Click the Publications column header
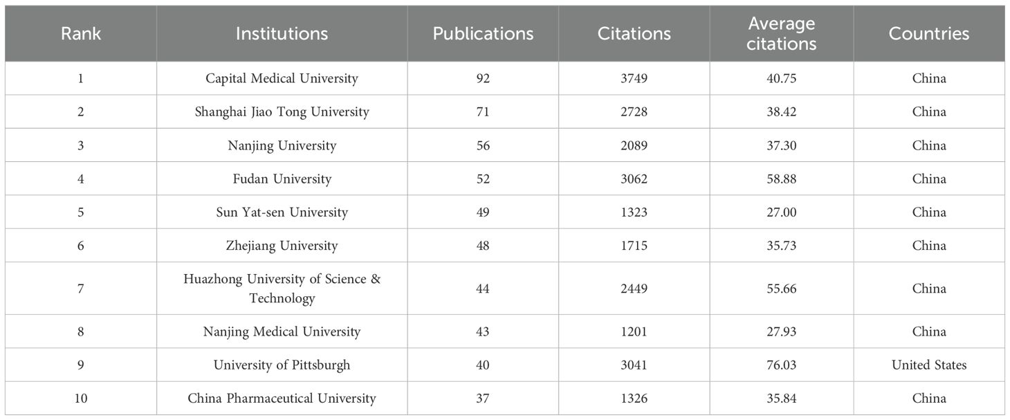This screenshot has height=420, width=1010. click(x=483, y=33)
